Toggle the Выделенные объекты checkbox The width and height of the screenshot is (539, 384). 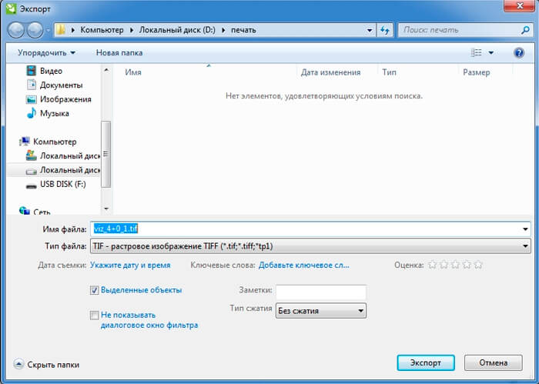tap(95, 290)
